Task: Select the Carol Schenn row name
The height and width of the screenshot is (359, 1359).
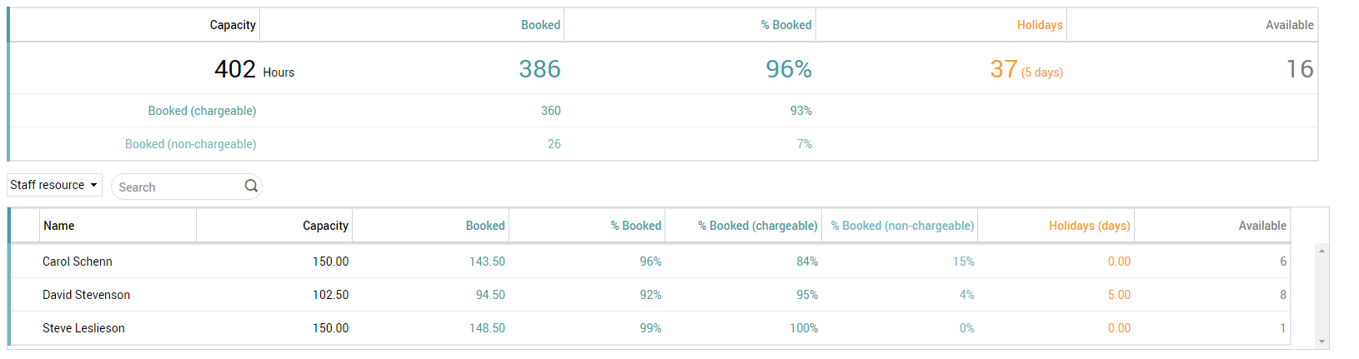Action: coord(78,262)
